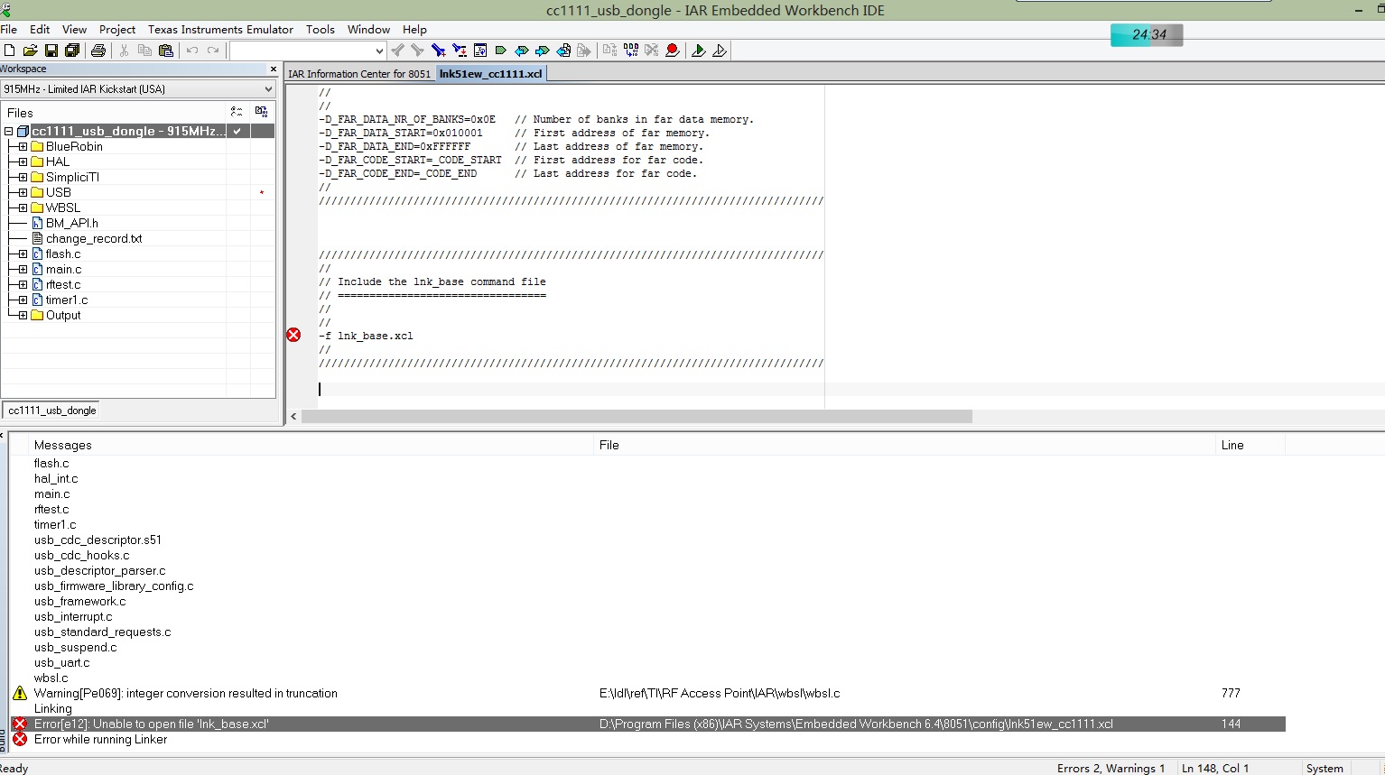Screen dimensions: 1385x775
Task: Click the Redo arrow icon
Action: click(213, 51)
